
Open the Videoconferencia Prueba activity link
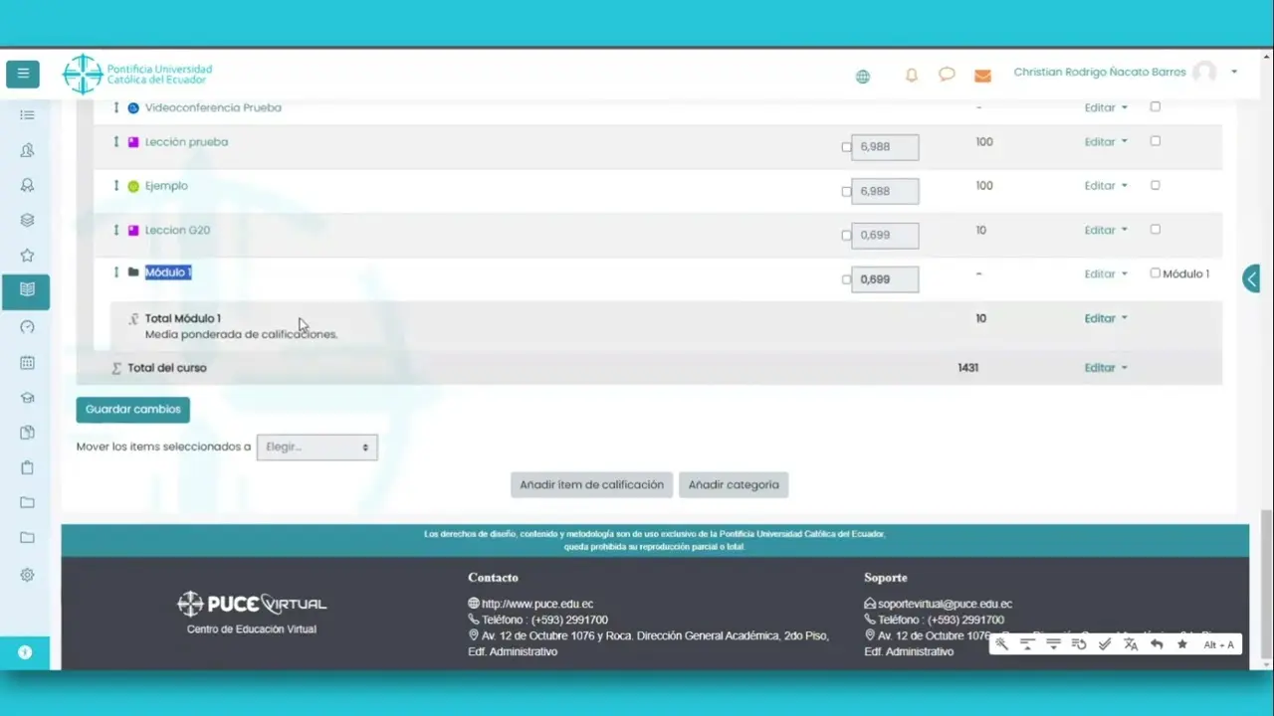(213, 107)
